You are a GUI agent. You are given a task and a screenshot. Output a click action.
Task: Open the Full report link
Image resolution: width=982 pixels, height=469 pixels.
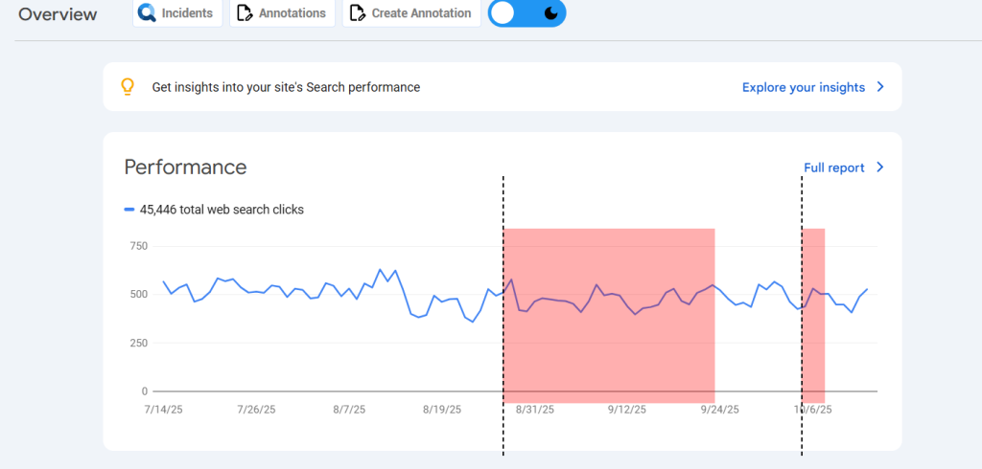833,167
